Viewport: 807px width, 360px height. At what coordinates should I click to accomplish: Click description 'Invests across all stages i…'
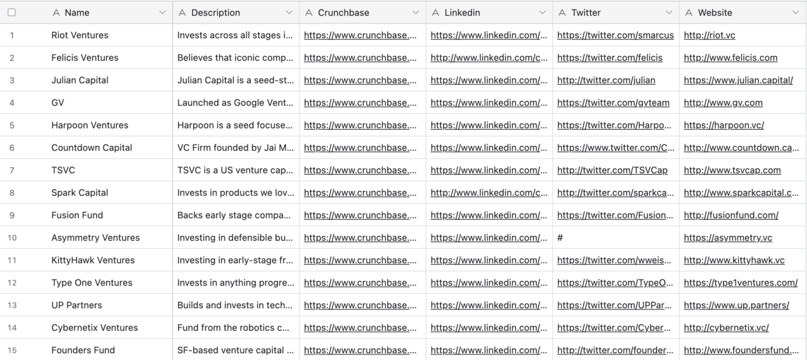coord(235,36)
